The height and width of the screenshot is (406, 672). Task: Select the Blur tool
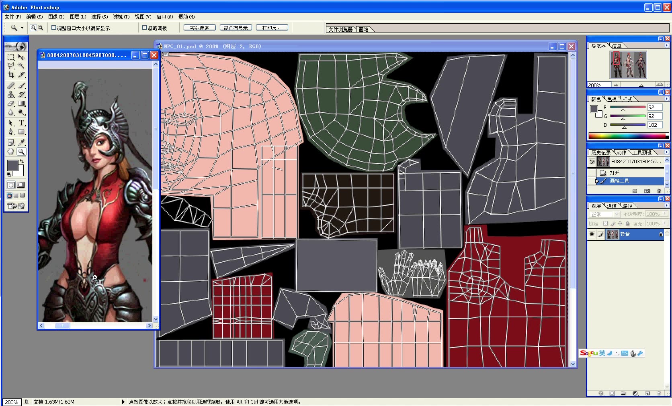(11, 112)
